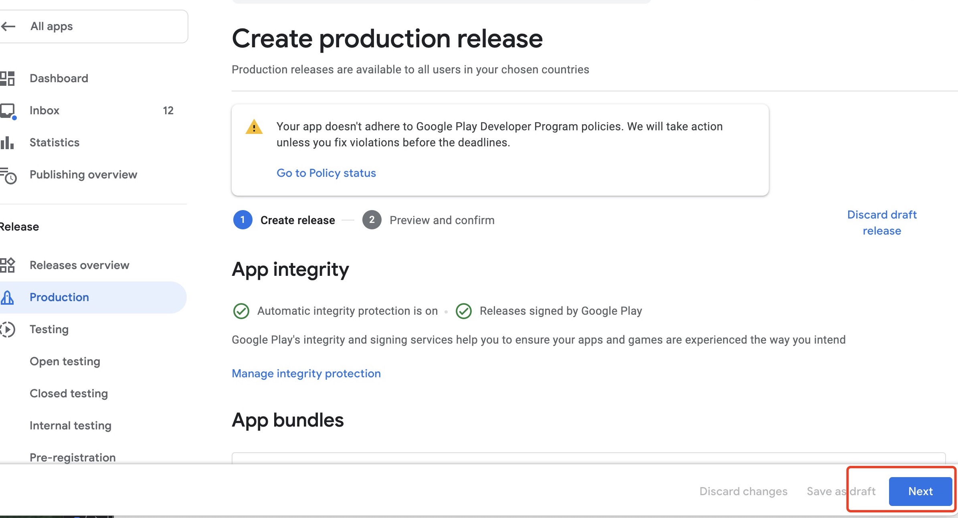
Task: Click step 2 circle for Preview and confirm
Action: tap(372, 220)
